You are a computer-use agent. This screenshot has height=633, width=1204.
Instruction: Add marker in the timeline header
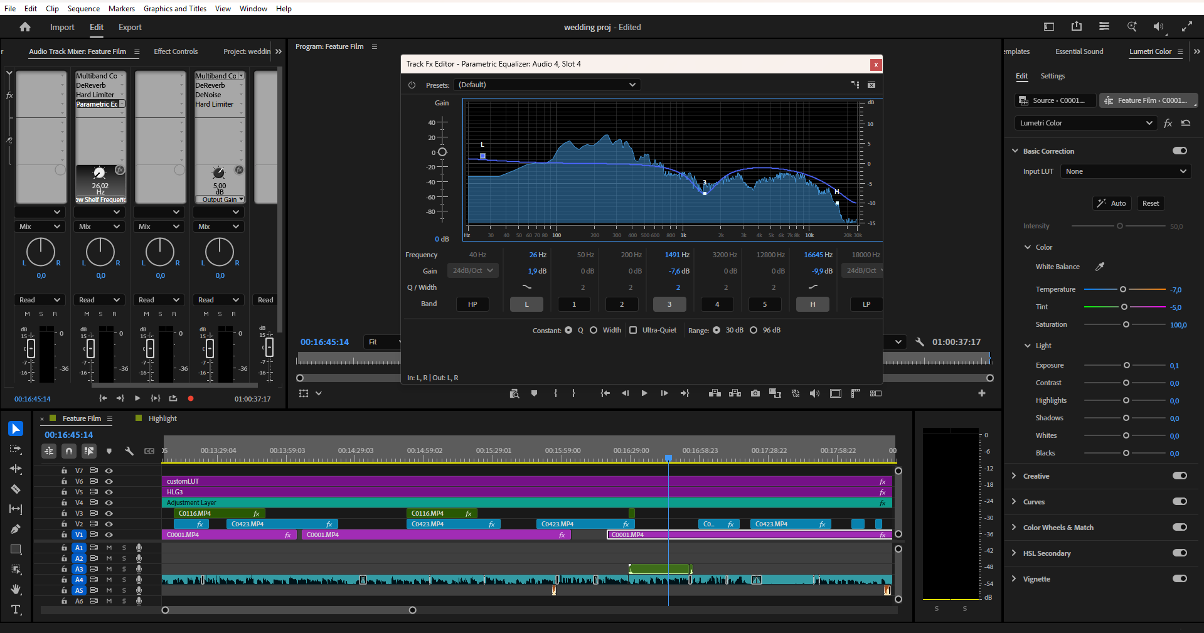coord(109,450)
